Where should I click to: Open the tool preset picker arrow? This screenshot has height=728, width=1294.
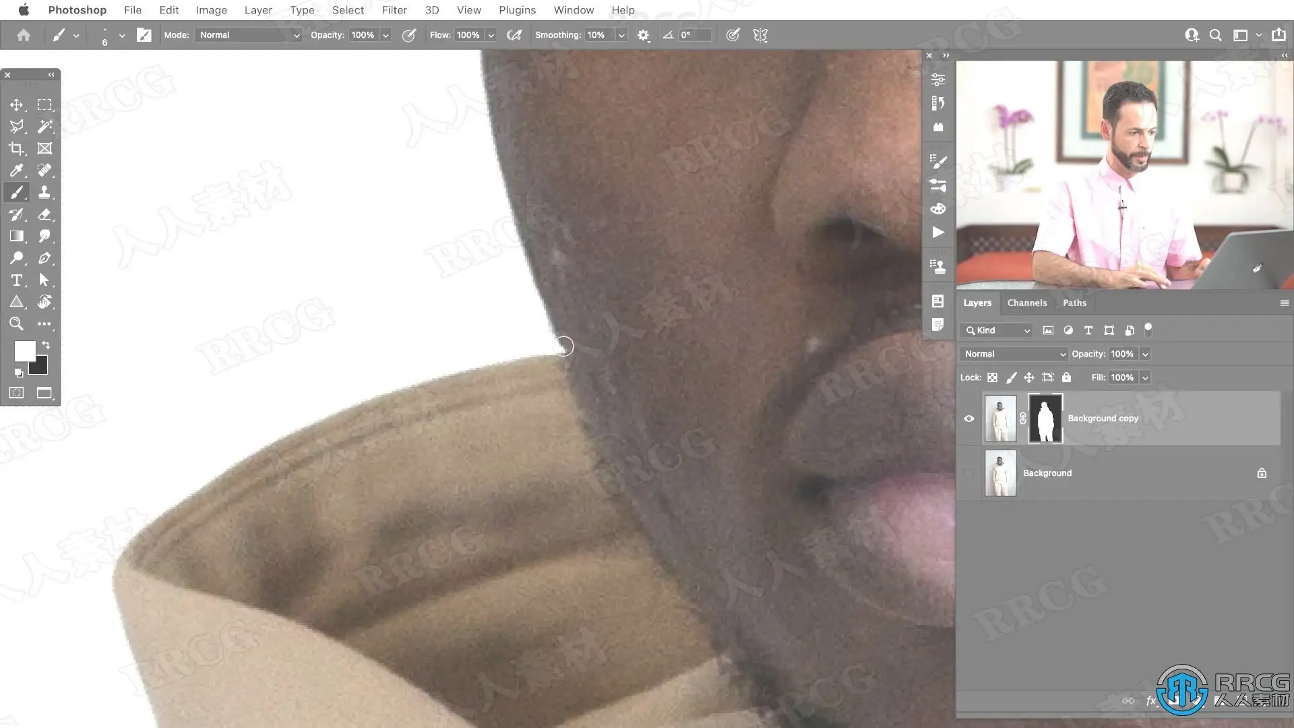pos(76,35)
